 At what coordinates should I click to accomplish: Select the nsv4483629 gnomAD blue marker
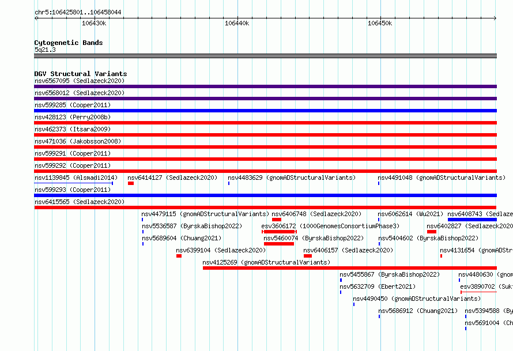tap(229, 183)
